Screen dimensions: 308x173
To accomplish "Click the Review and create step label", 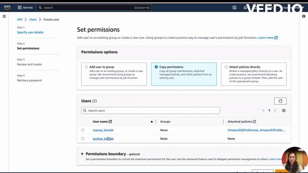I will click(29, 64).
